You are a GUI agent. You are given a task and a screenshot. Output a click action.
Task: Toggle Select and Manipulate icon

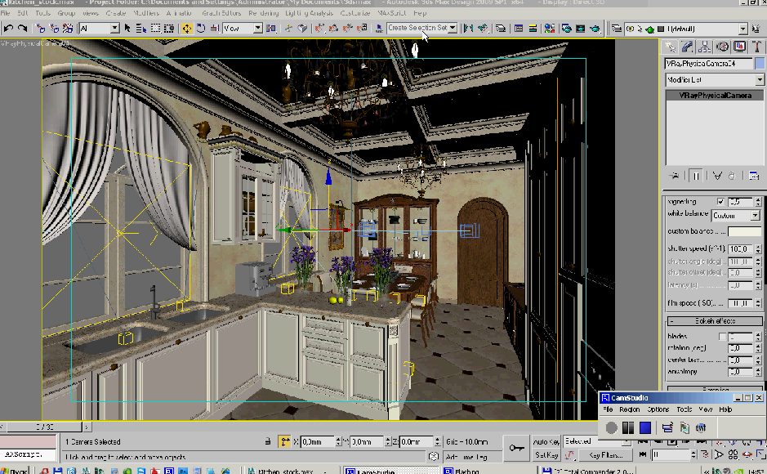click(x=288, y=29)
